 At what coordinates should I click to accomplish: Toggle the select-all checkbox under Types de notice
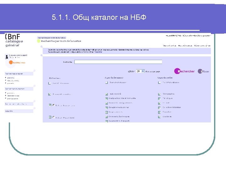[x=159, y=82]
